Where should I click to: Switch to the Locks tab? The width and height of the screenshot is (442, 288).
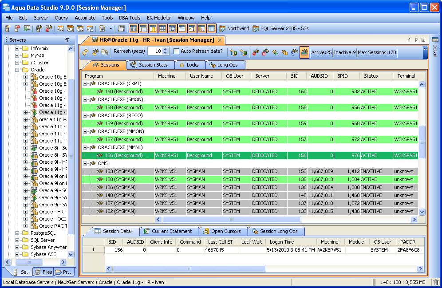(189, 65)
